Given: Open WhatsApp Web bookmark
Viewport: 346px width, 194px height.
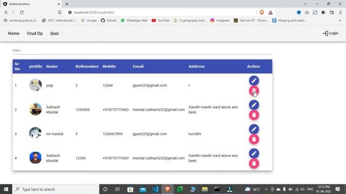Looking at the screenshot, I should [134, 20].
